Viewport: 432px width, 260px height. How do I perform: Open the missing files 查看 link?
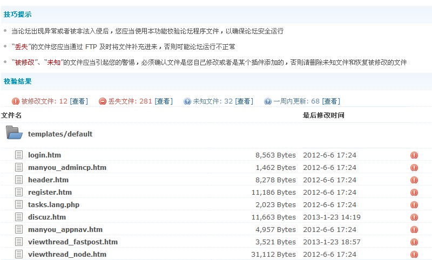click(x=164, y=101)
